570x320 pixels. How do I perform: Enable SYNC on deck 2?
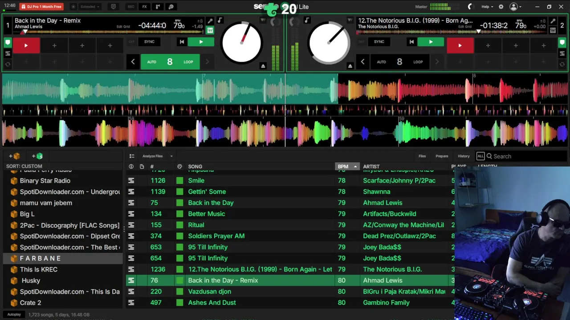coord(379,42)
